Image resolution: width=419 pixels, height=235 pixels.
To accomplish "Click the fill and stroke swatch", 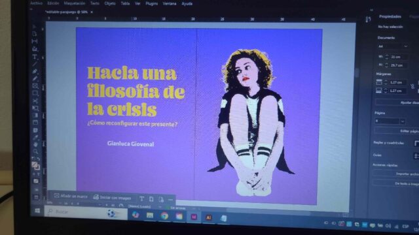I will click(x=36, y=166).
